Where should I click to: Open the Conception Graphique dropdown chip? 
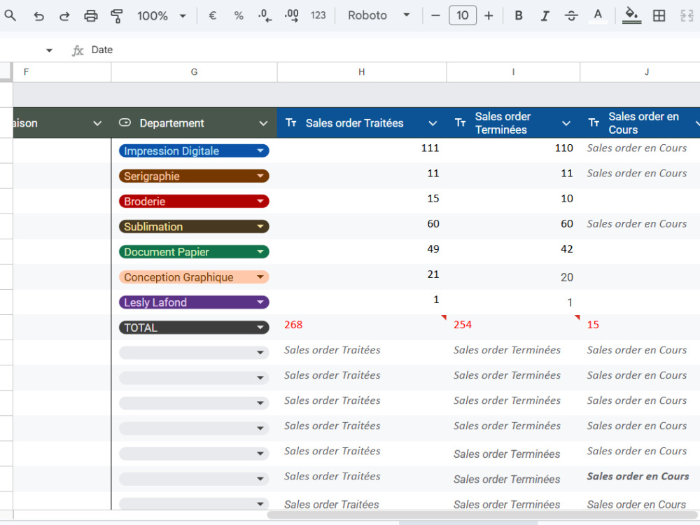[194, 276]
